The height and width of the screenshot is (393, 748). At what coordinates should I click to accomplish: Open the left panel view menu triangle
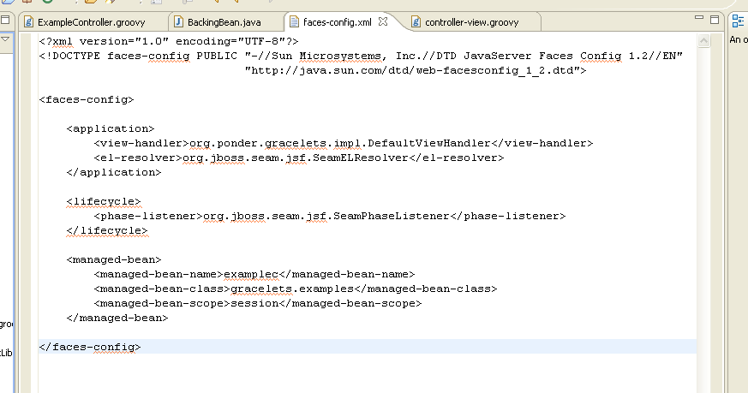(x=4, y=39)
